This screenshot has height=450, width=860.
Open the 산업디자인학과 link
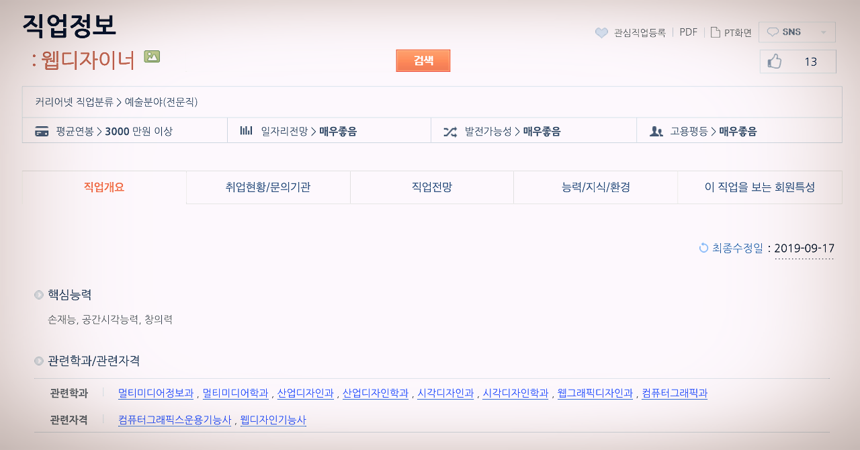pyautogui.click(x=376, y=393)
